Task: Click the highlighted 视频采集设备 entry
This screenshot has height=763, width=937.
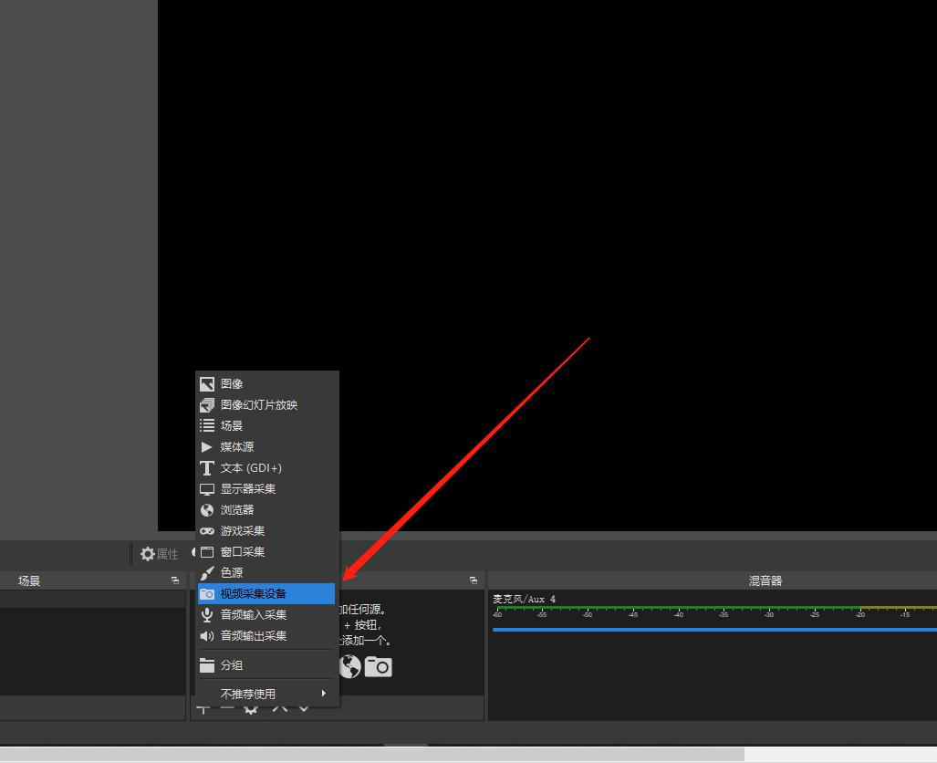Action: pos(253,594)
